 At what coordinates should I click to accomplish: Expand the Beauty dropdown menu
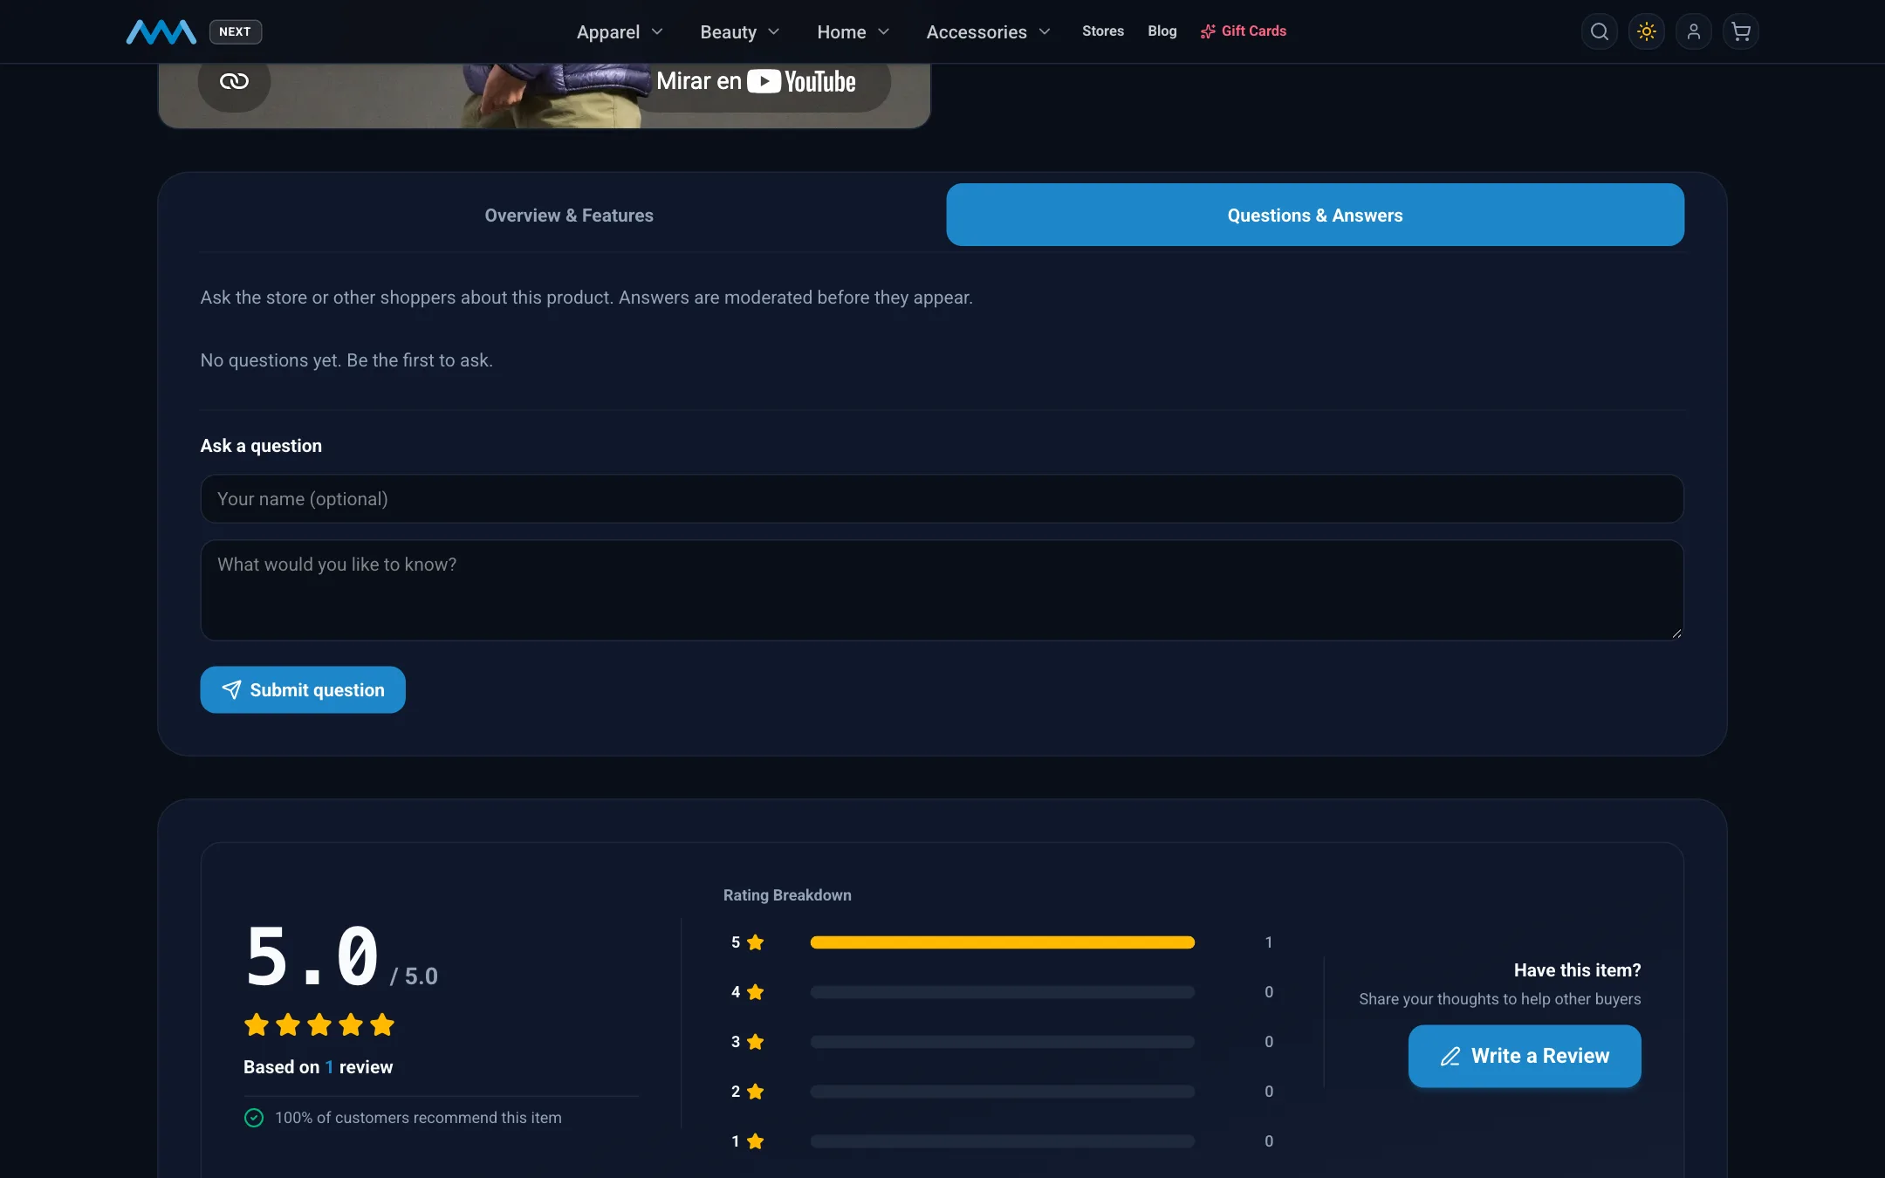pos(739,31)
